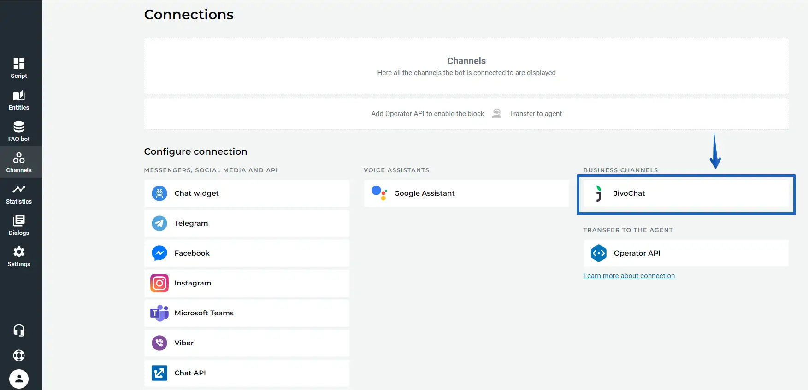Configure Google Assistant voice channel
The image size is (808, 390).
pos(466,193)
